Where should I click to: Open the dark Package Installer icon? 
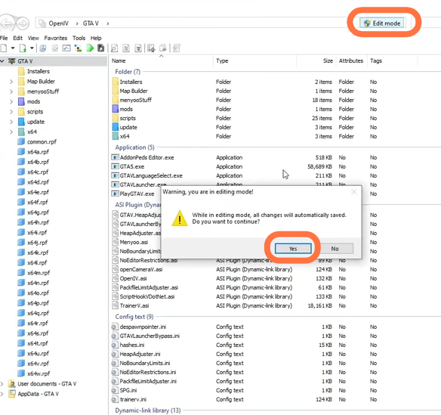tap(100, 48)
